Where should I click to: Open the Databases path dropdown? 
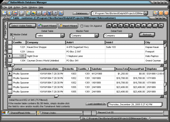point(146,13)
